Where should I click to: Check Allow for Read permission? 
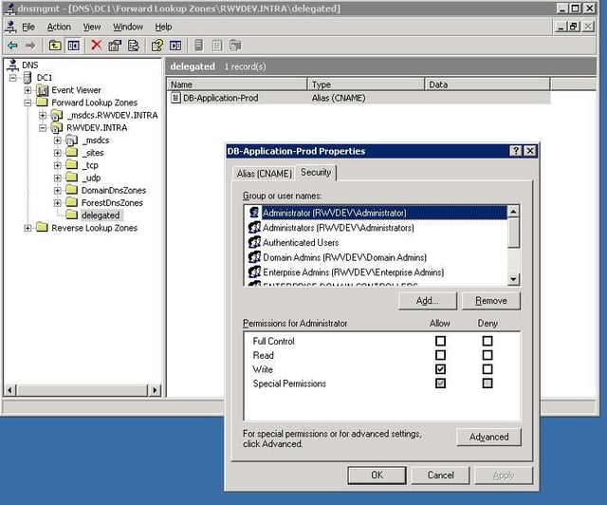click(440, 355)
